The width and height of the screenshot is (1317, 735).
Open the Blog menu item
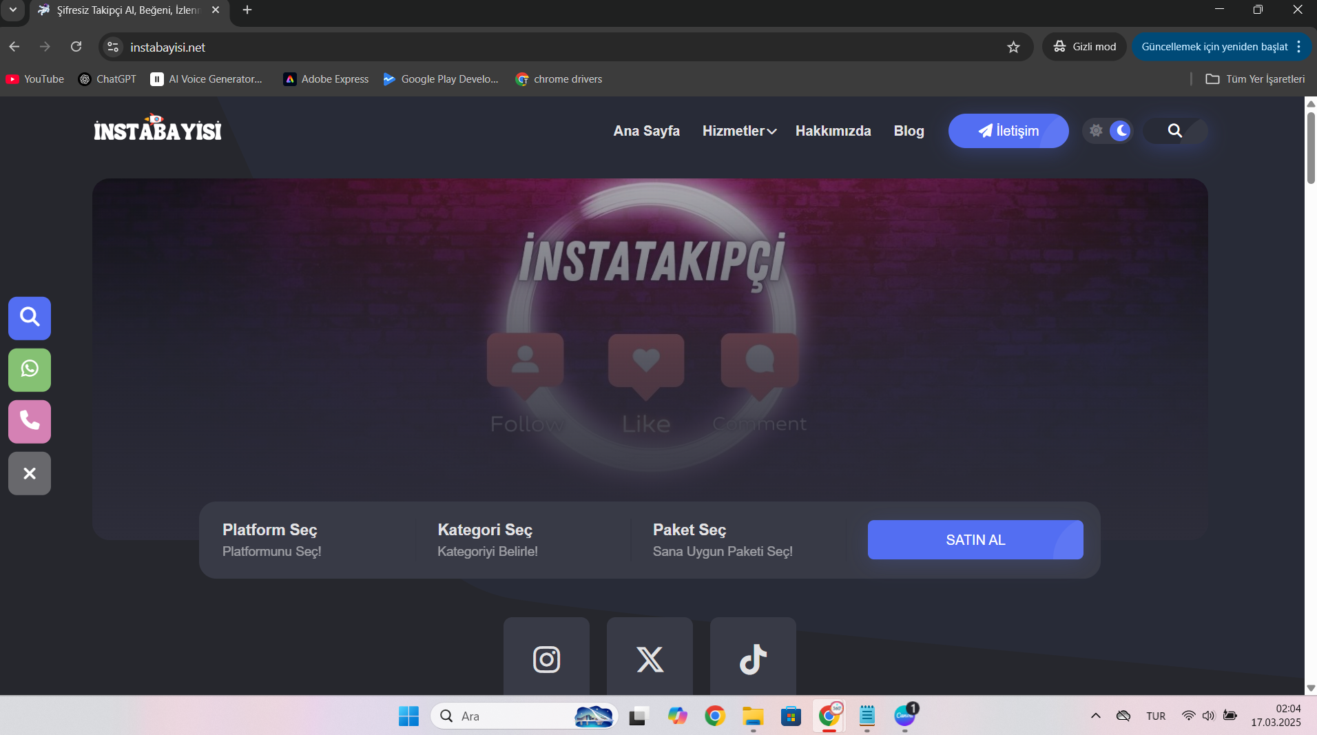(909, 131)
